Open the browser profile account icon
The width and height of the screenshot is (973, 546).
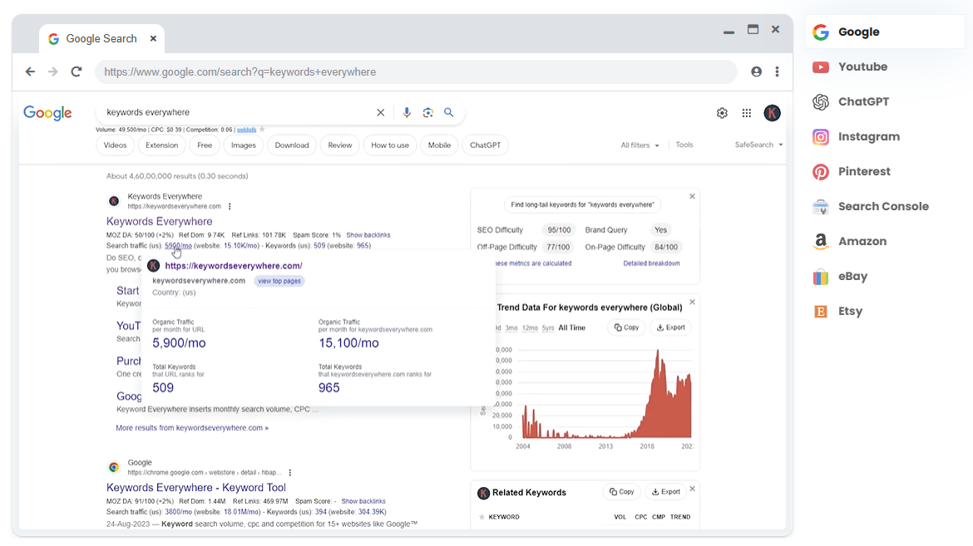pos(756,72)
